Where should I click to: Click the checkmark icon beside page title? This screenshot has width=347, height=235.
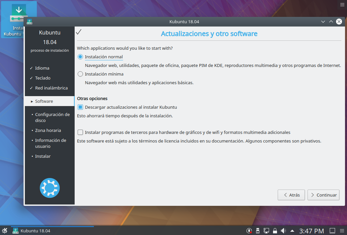click(79, 32)
